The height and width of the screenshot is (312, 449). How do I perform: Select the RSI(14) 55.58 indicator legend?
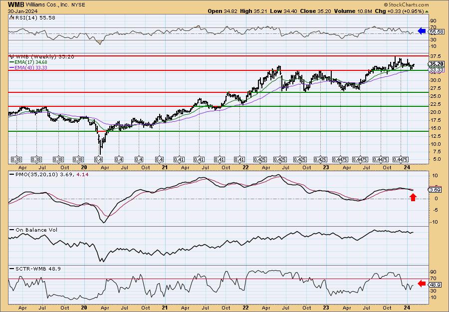point(32,18)
